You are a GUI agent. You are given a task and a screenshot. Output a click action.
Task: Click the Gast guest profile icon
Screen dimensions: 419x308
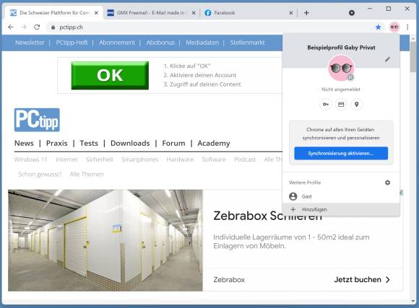pyautogui.click(x=293, y=196)
